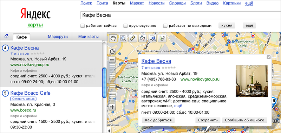This screenshot has height=133, width=281.
Task: Click the find my location target button
Action: [112, 52]
